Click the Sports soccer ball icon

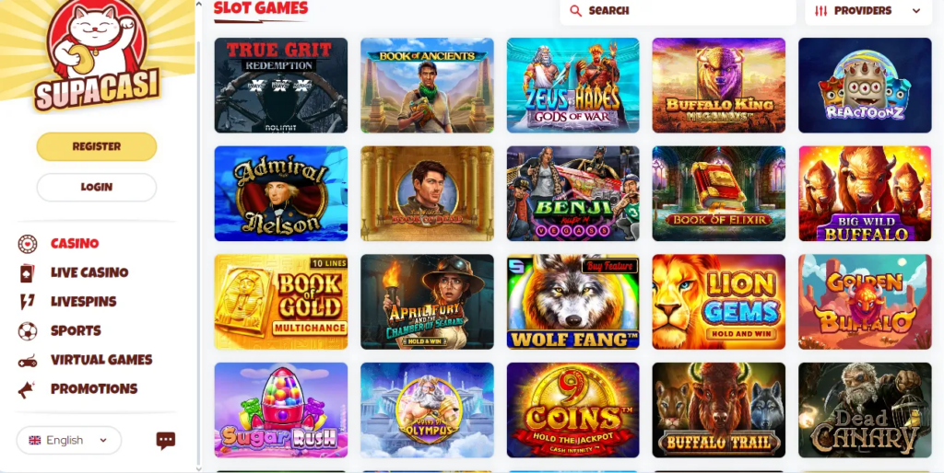point(27,330)
